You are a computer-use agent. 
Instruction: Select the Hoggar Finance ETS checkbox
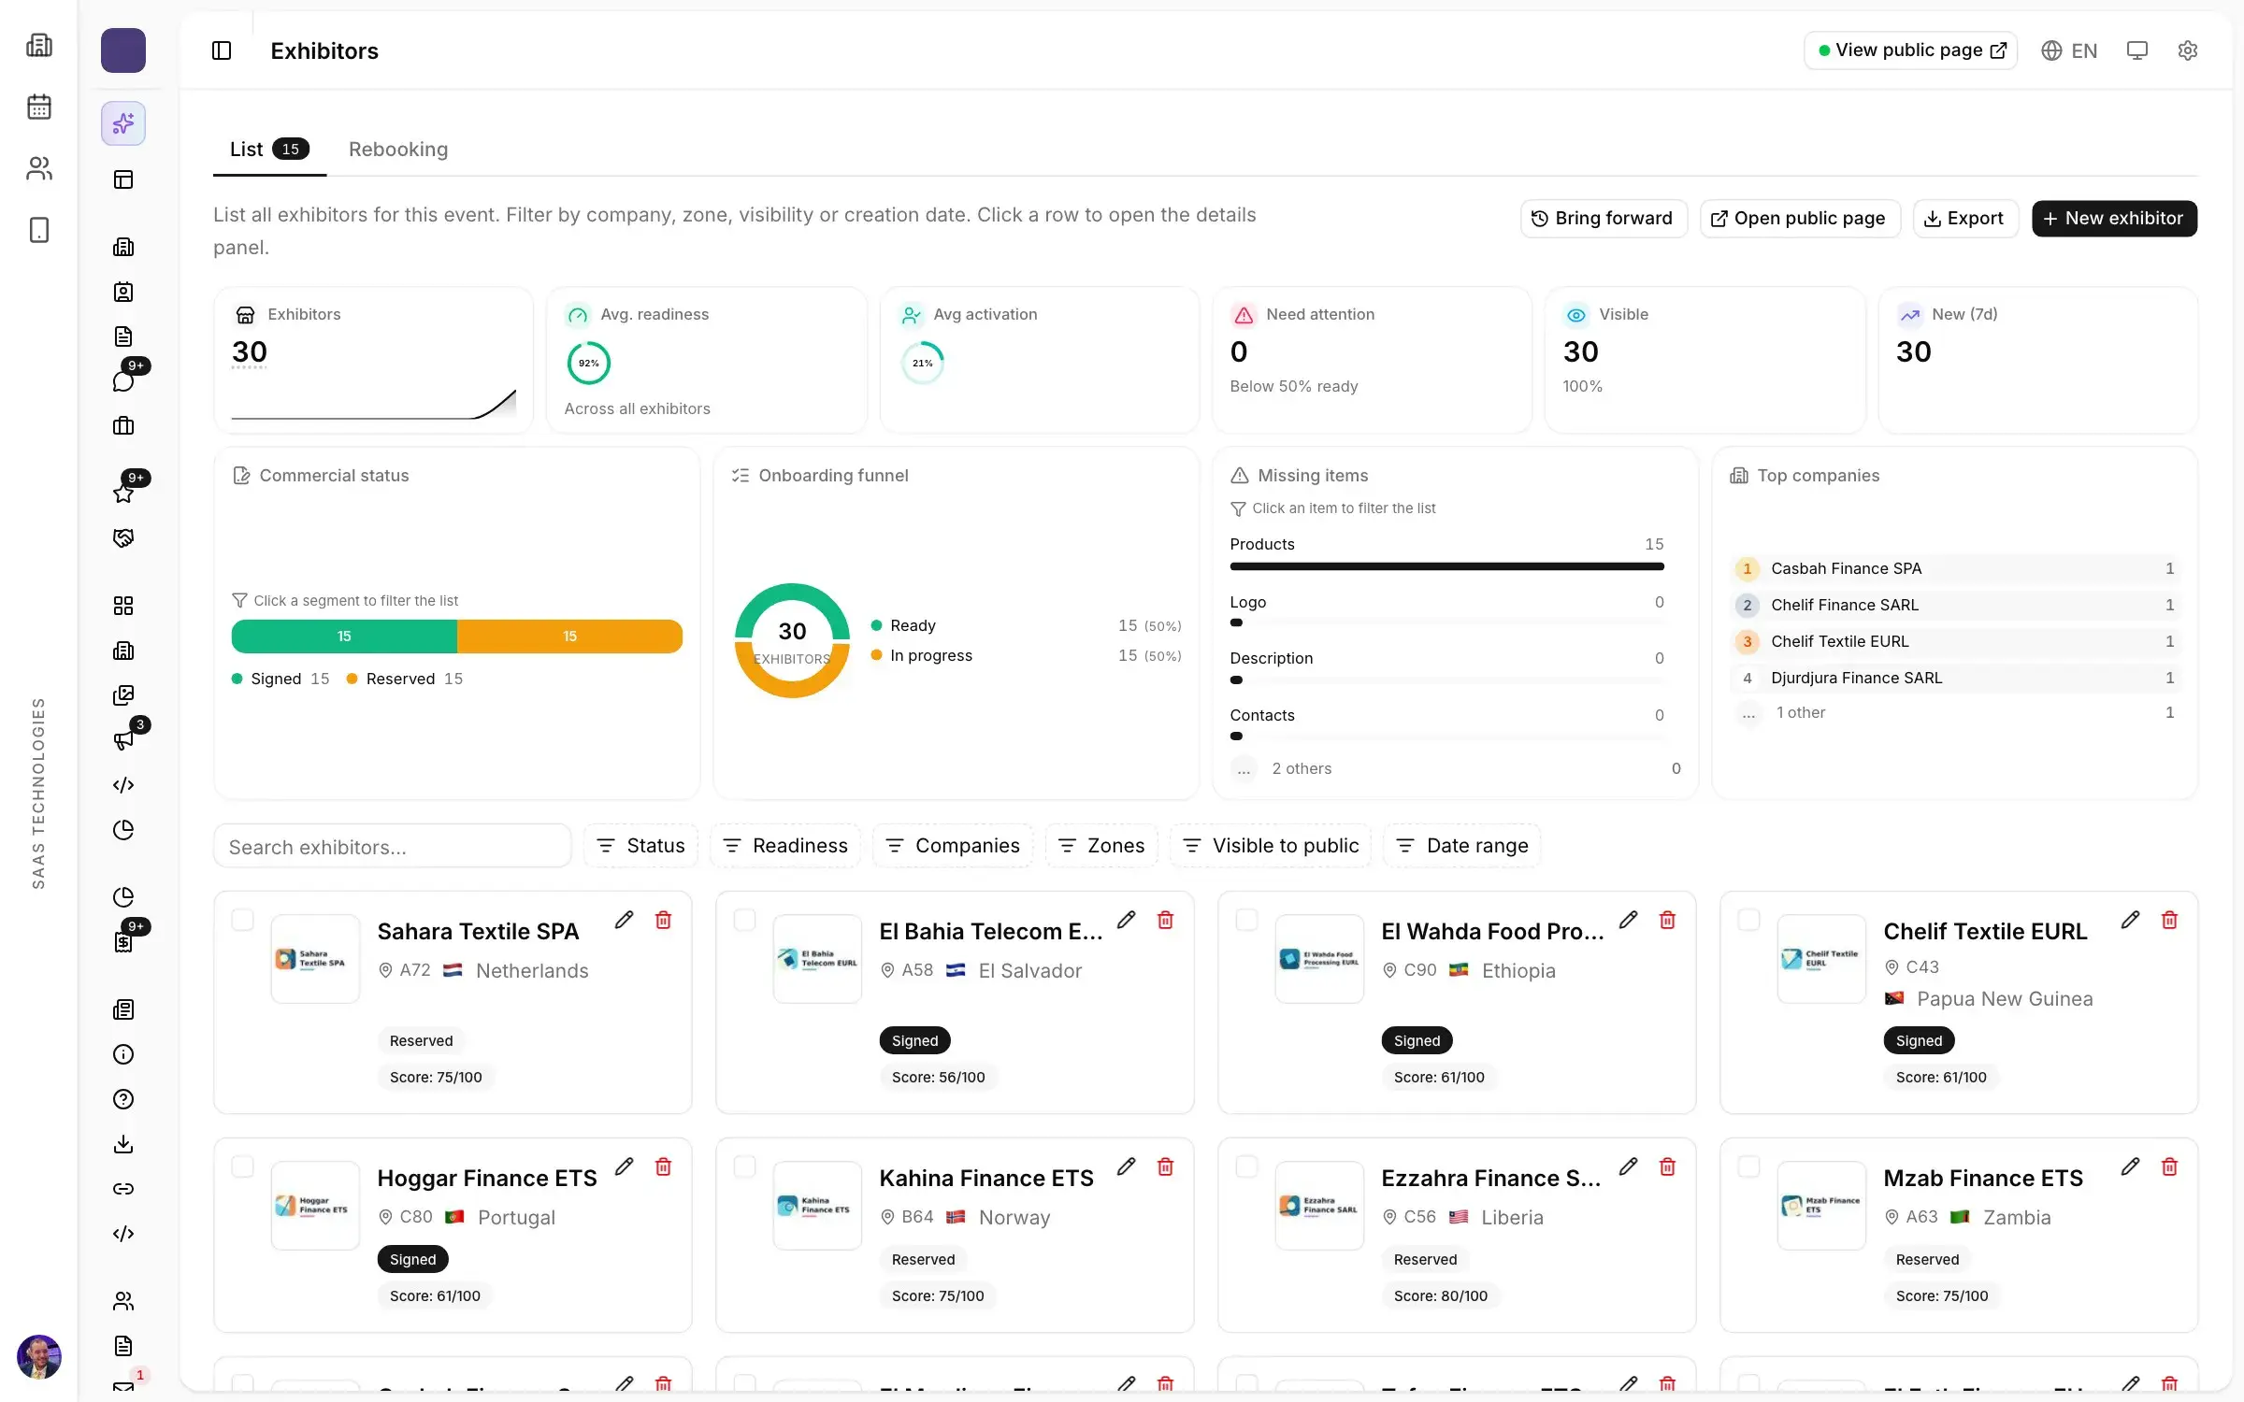[242, 1166]
